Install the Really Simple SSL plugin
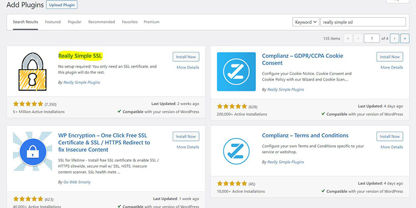 pyautogui.click(x=186, y=57)
